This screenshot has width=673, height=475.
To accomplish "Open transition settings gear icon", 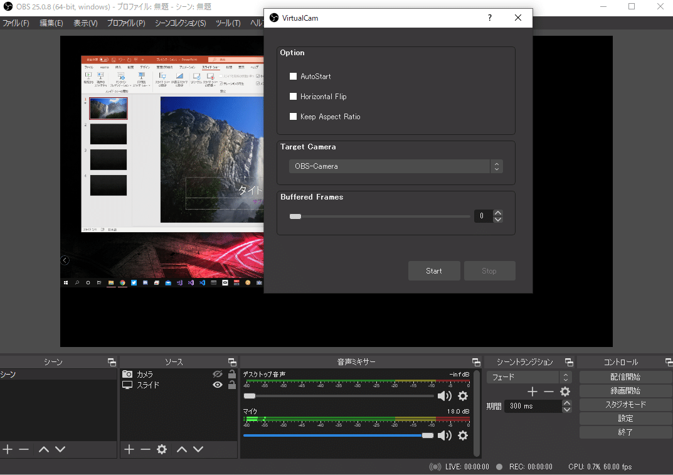I will click(x=565, y=392).
